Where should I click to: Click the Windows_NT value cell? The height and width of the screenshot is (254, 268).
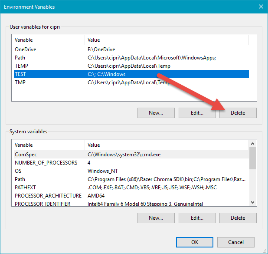(x=102, y=171)
